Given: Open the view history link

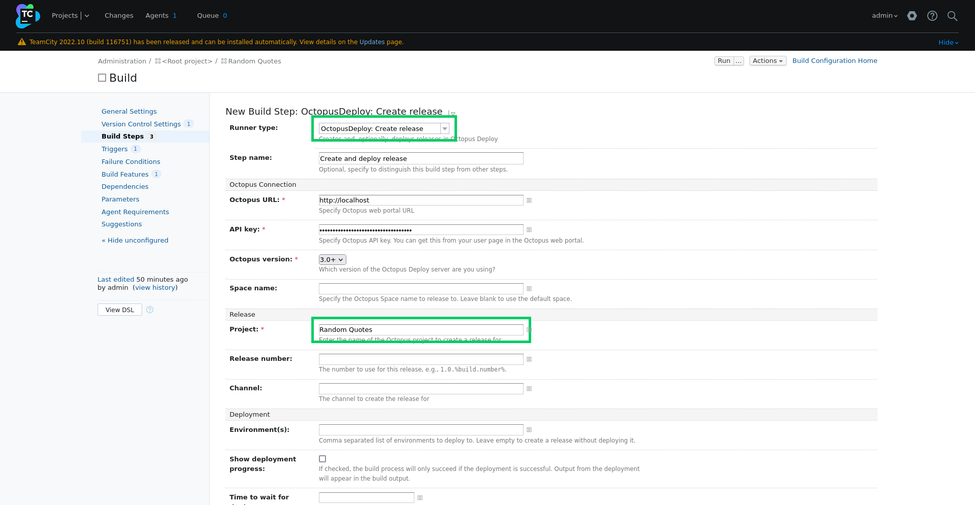Looking at the screenshot, I should (155, 288).
